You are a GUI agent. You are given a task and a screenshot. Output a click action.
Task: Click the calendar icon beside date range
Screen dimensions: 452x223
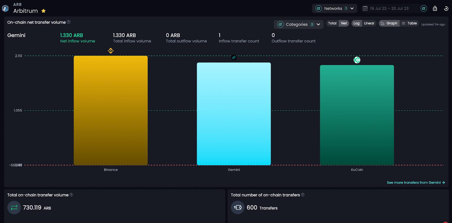(x=365, y=8)
